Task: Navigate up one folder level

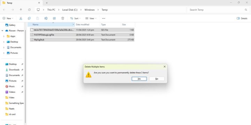Action: [21, 10]
